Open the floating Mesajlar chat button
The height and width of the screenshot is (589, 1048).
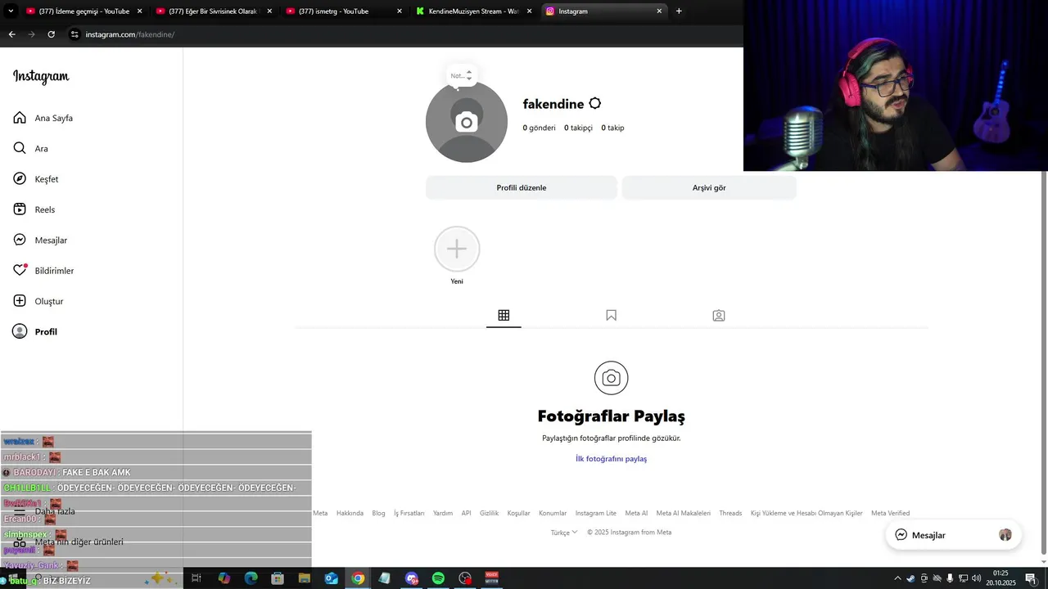click(953, 535)
